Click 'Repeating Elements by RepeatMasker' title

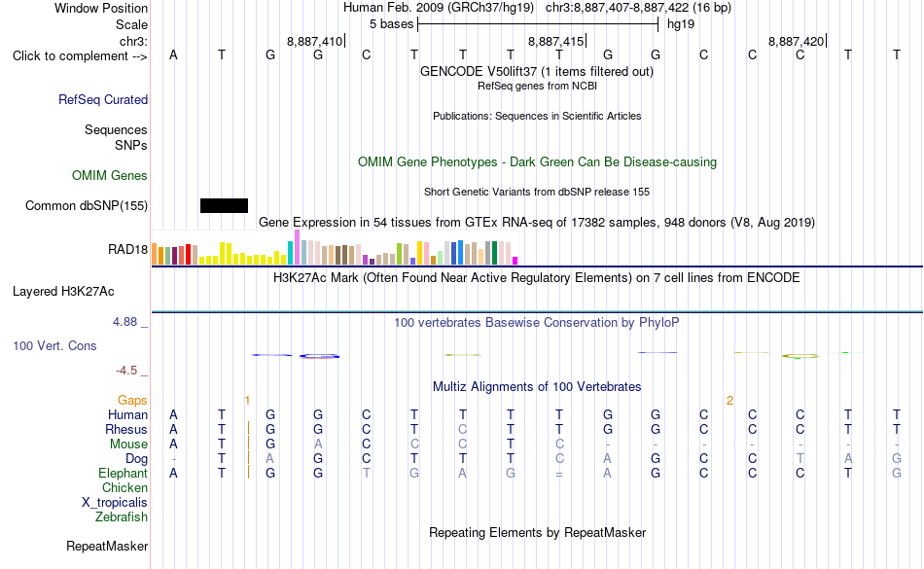coord(537,532)
